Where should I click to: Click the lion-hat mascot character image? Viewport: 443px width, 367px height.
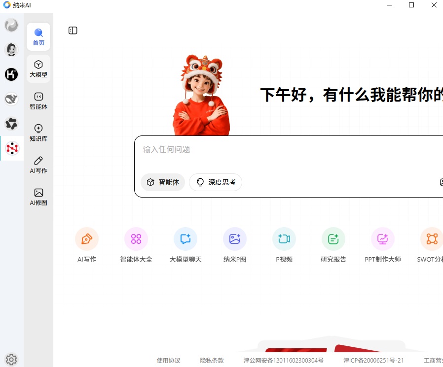tap(201, 95)
